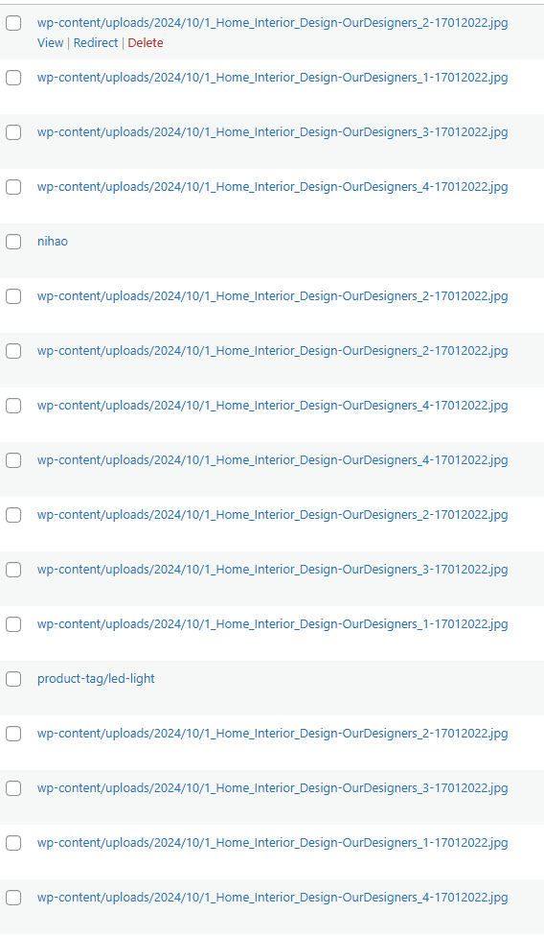
Task: Open the View action link
Action: [x=50, y=43]
